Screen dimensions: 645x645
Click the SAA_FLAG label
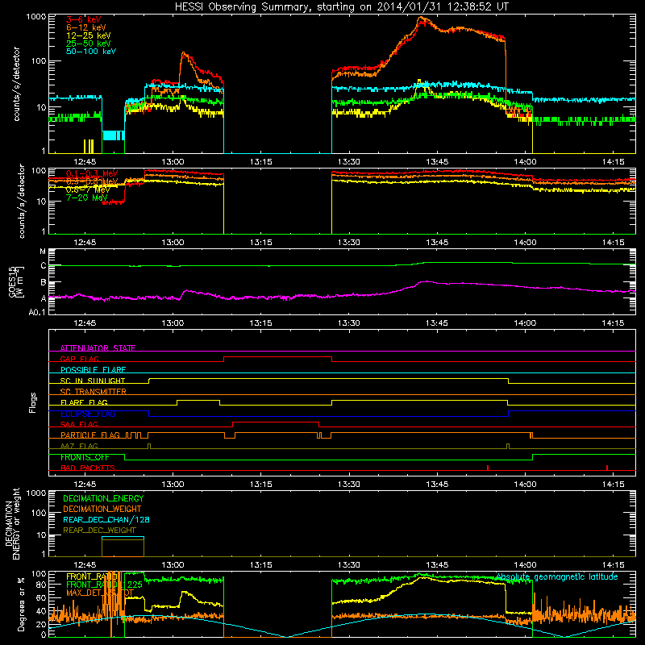coord(79,424)
